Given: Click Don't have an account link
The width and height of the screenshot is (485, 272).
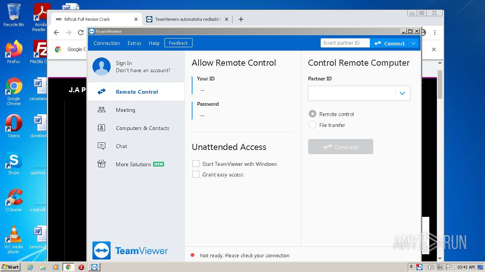Looking at the screenshot, I should (x=143, y=70).
